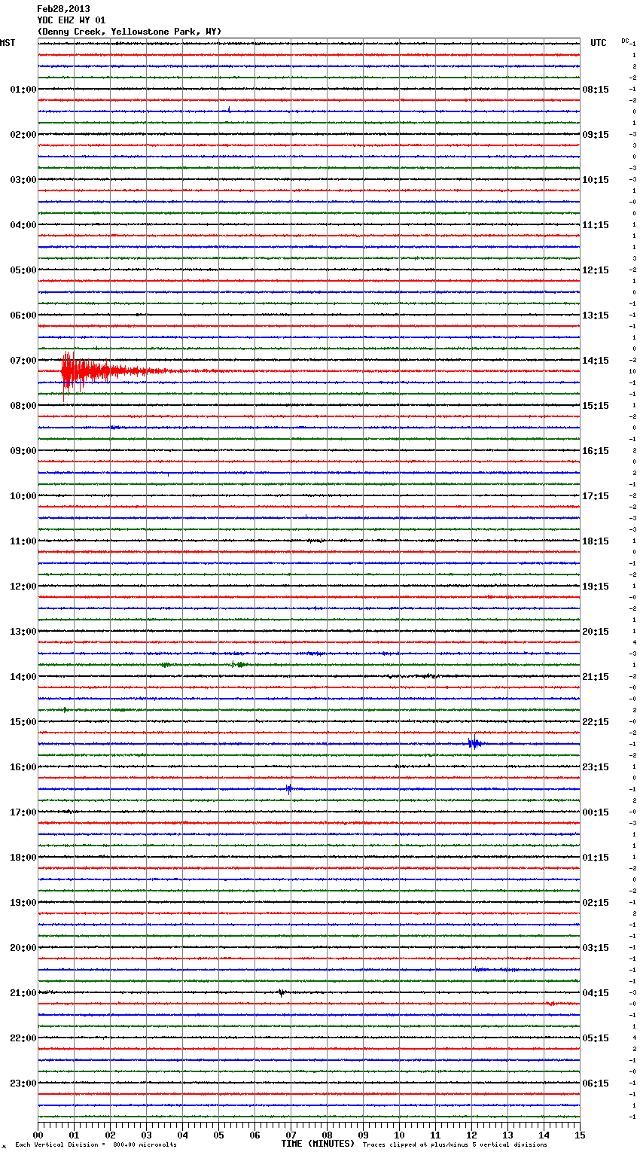
Task: Click the 08:15 UTC time label
Action: click(596, 90)
